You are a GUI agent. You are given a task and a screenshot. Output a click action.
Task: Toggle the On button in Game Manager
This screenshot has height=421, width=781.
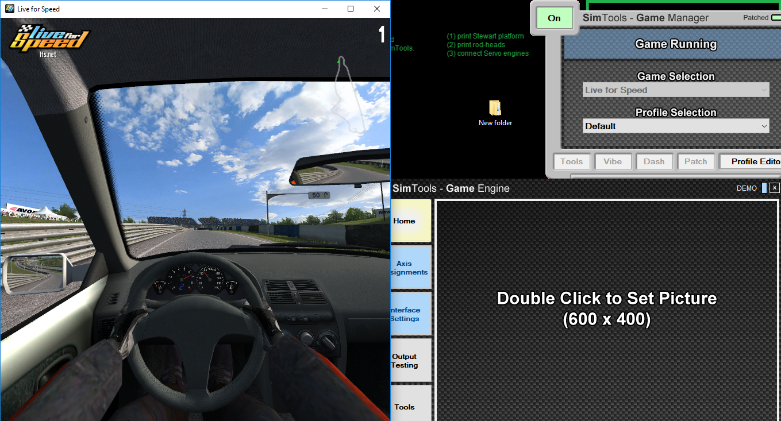pyautogui.click(x=554, y=18)
